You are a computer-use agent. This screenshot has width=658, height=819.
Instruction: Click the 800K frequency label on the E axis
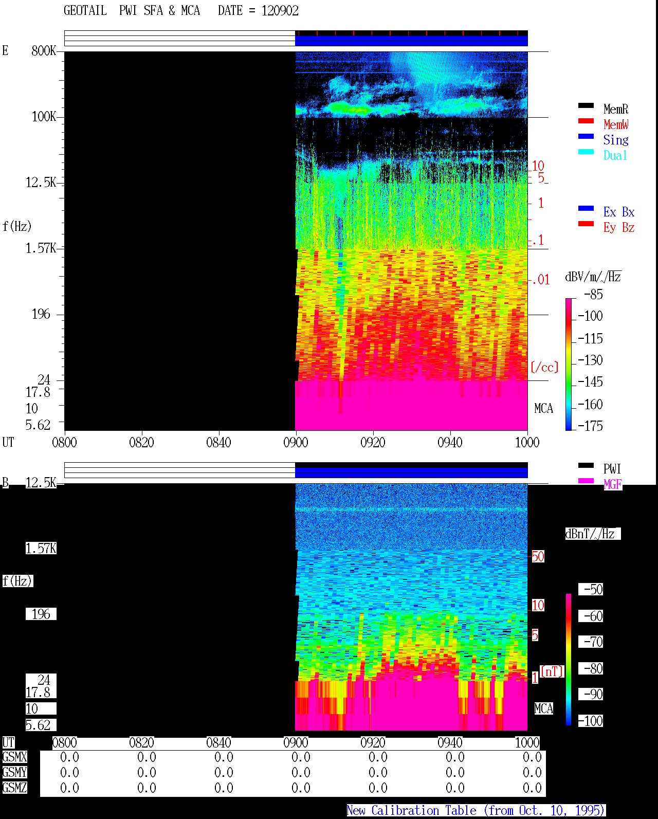[44, 51]
